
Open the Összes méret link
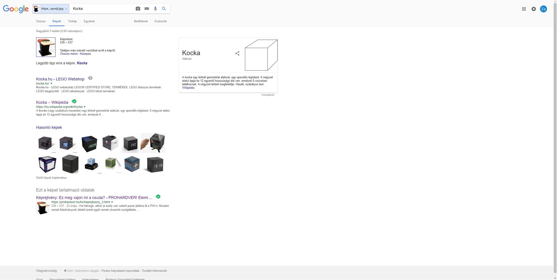(x=69, y=54)
